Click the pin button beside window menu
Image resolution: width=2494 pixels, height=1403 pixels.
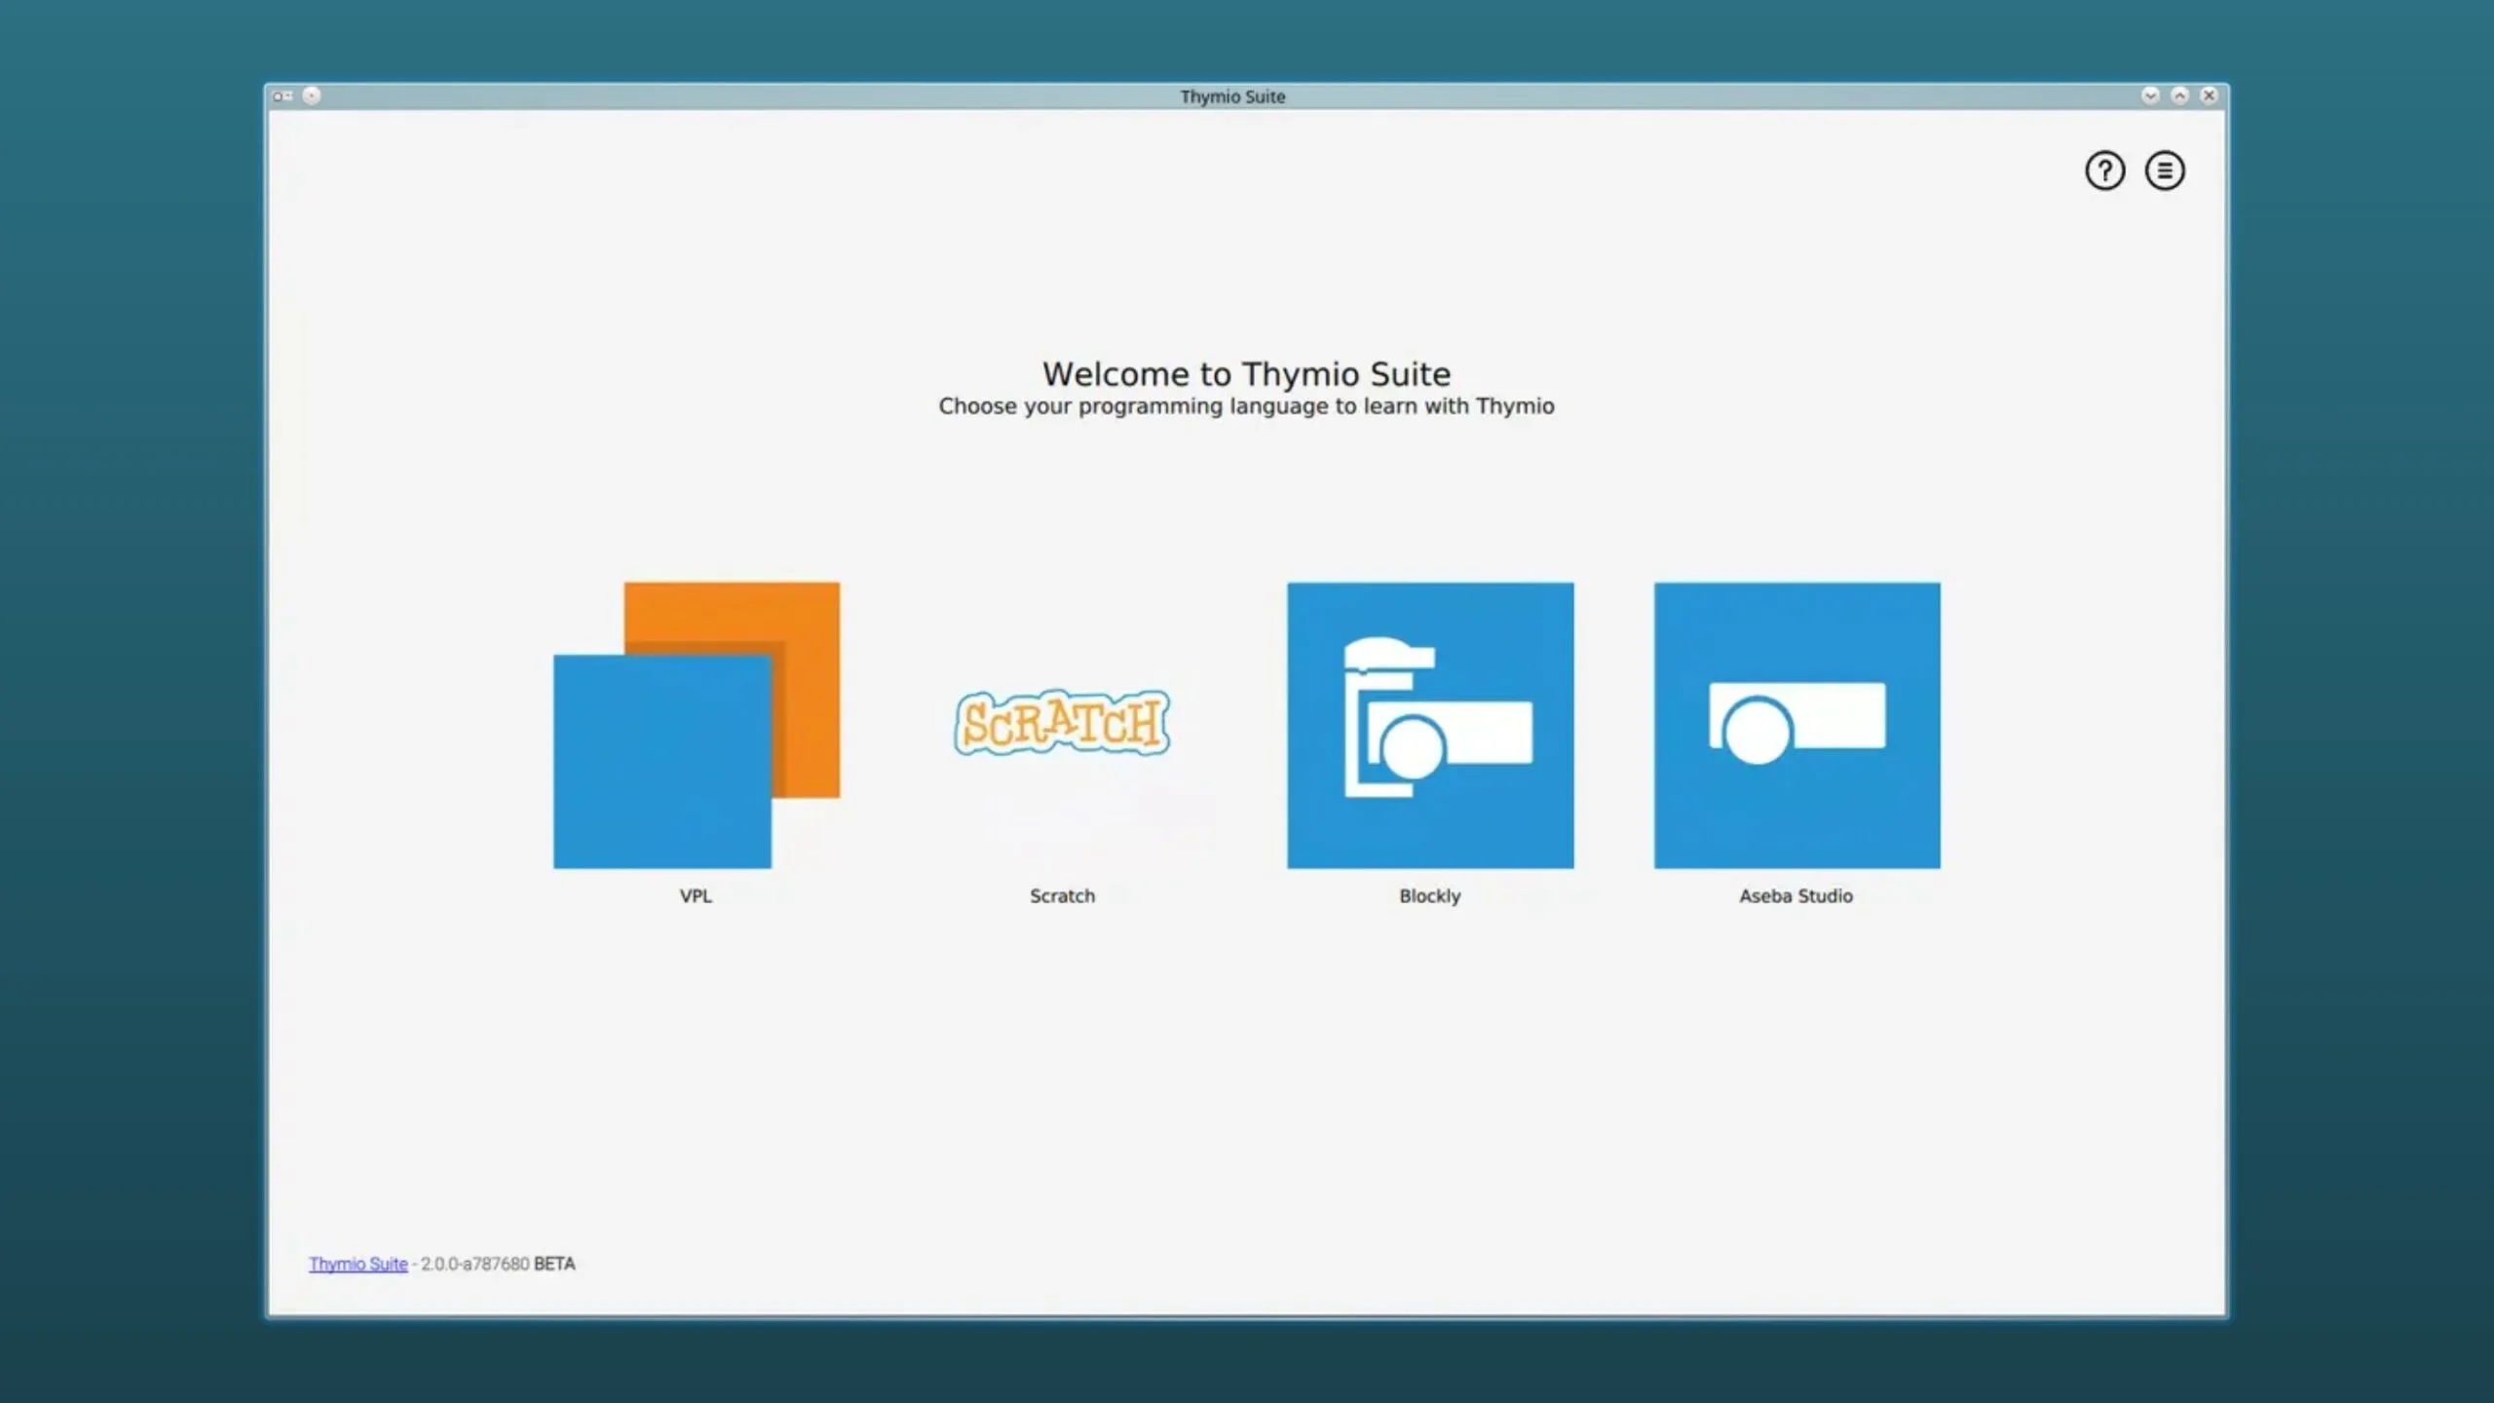tap(312, 95)
